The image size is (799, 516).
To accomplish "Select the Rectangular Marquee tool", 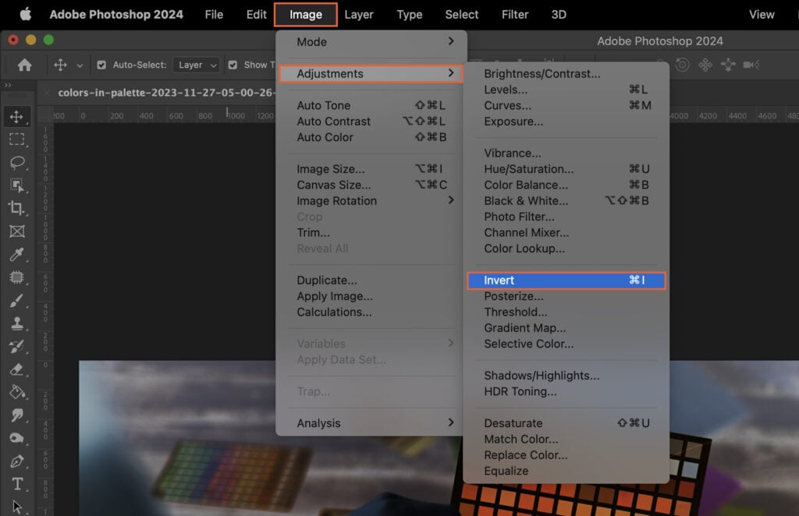I will pyautogui.click(x=17, y=140).
